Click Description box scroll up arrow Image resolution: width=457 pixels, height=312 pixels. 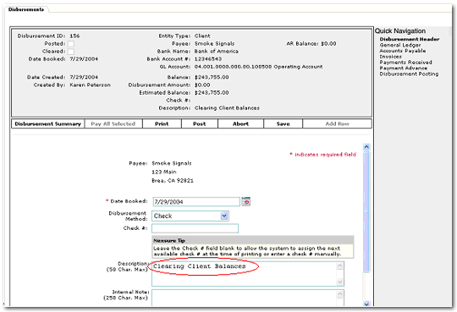click(x=339, y=266)
